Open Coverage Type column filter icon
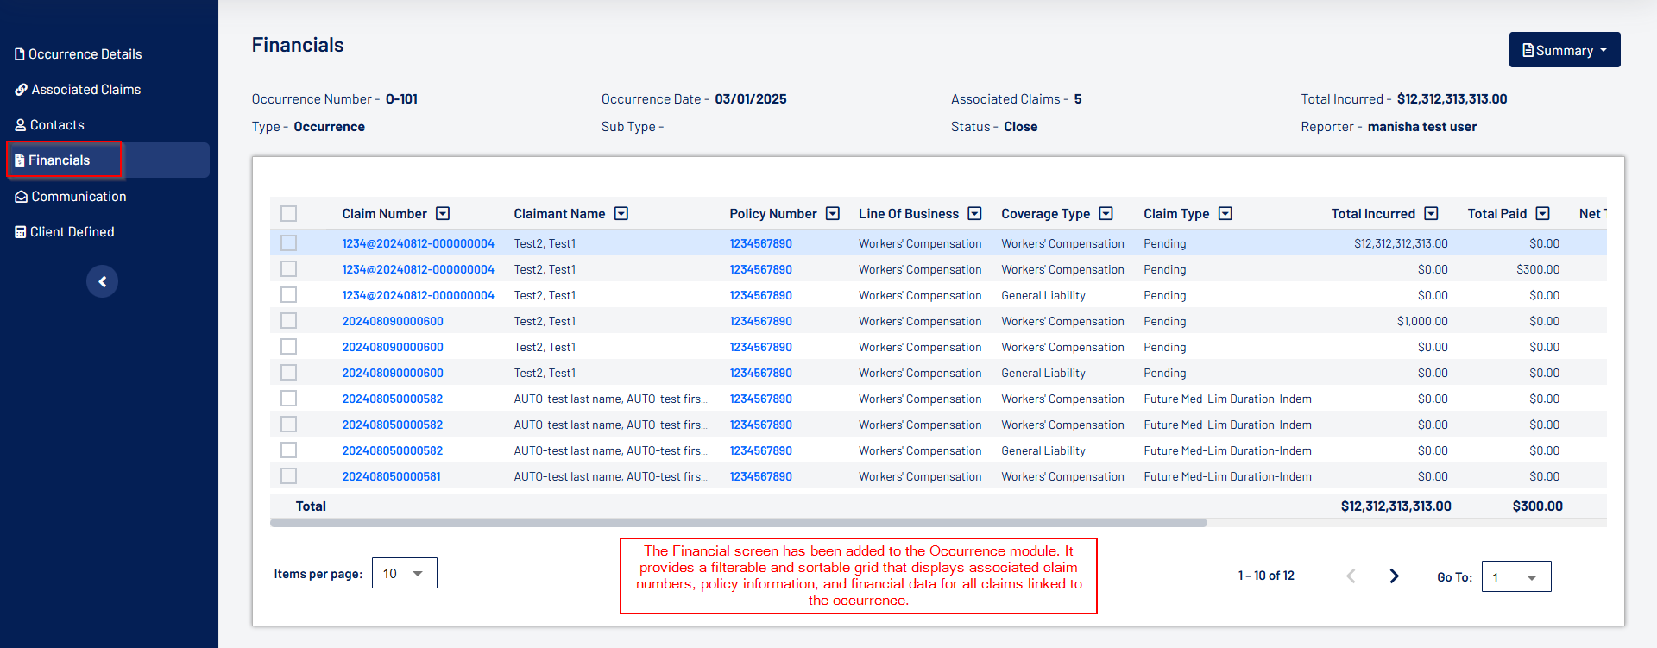Image resolution: width=1657 pixels, height=648 pixels. (x=1106, y=214)
